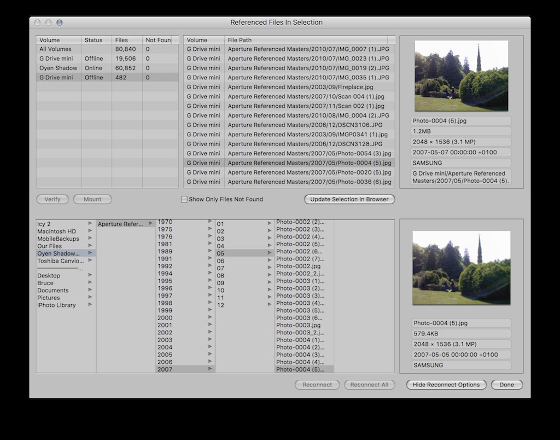Select G Drive mini row with 19,506 files

107,58
